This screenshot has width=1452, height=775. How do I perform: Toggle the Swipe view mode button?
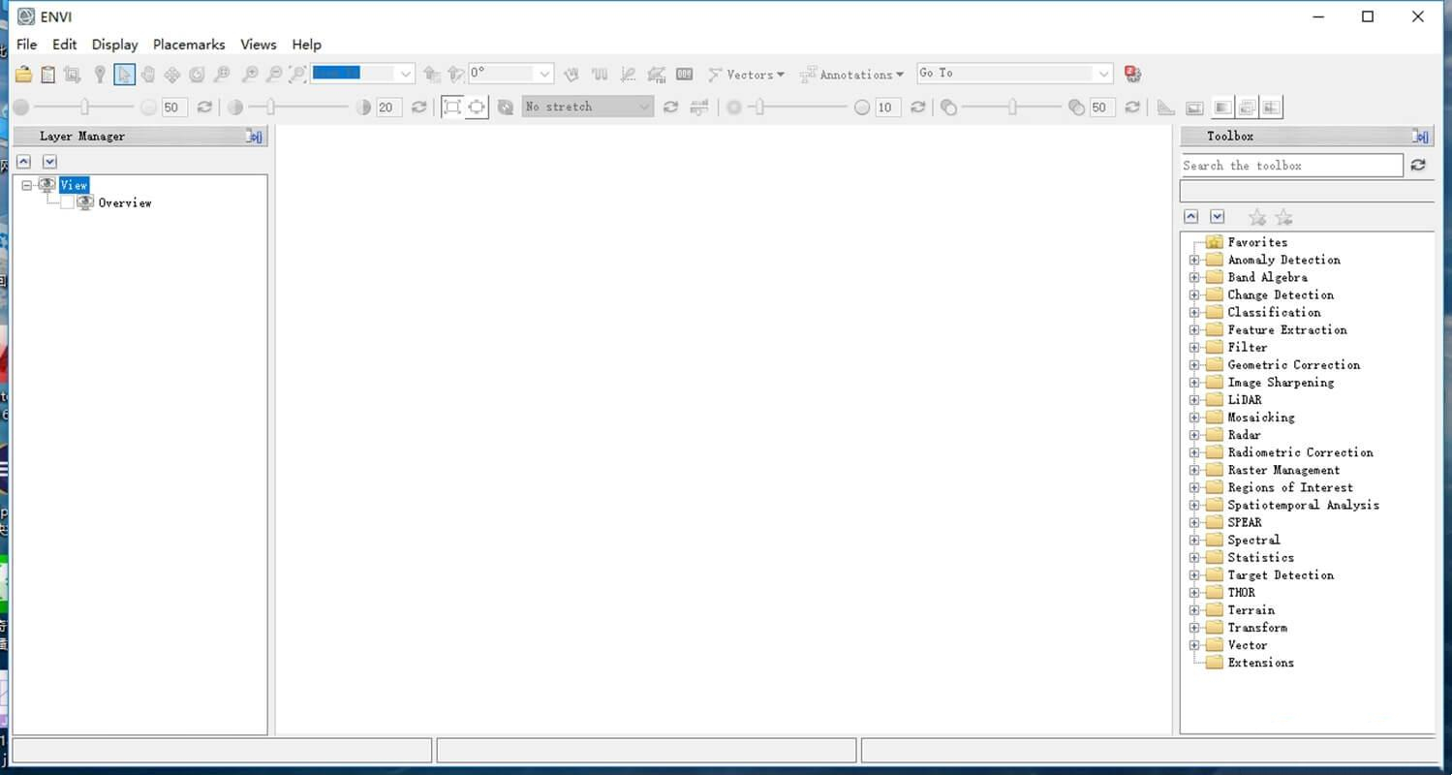[1272, 108]
